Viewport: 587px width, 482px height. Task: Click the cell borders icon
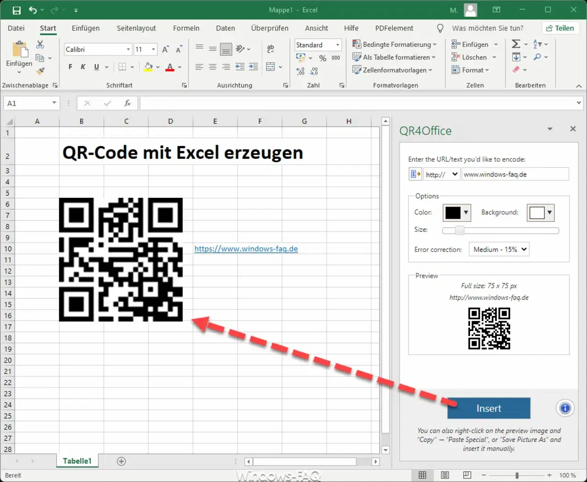[122, 67]
